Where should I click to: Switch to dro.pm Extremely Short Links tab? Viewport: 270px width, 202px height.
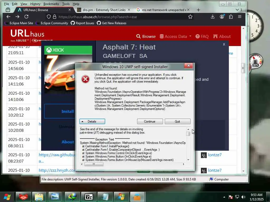point(104,10)
